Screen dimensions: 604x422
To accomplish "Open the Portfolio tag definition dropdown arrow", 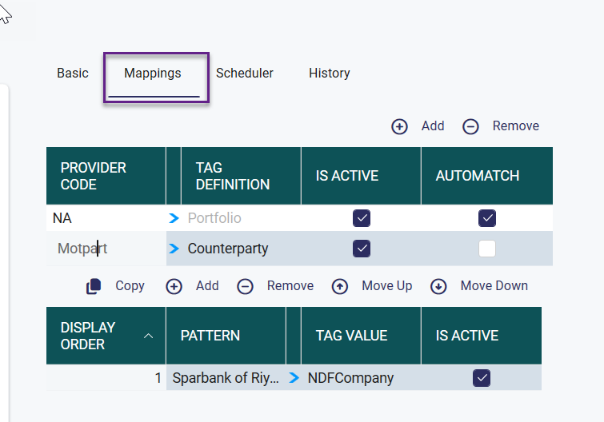I will pyautogui.click(x=174, y=218).
